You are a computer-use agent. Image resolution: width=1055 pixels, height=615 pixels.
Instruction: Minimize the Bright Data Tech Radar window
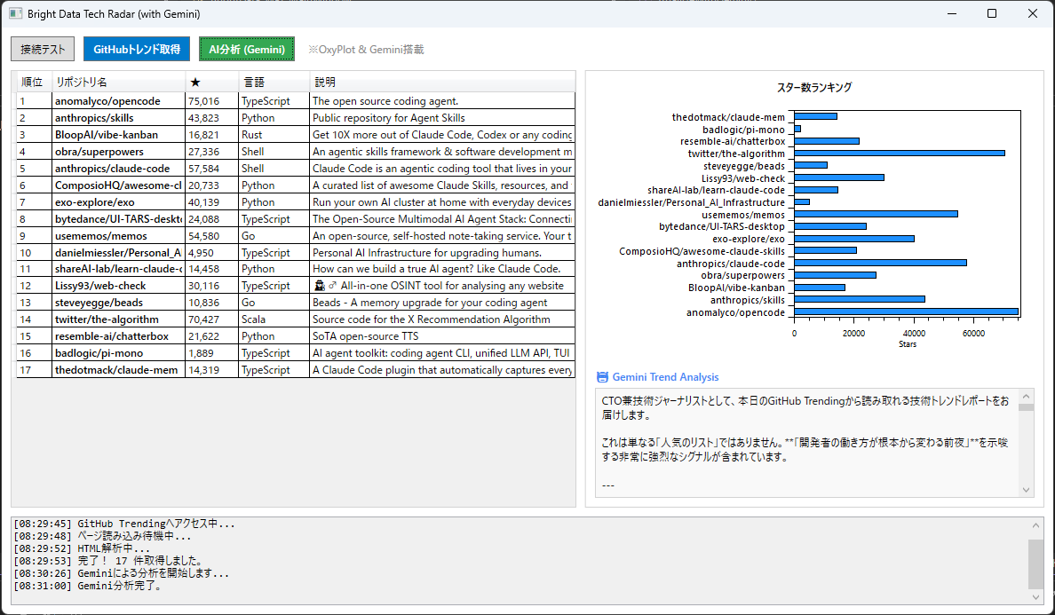tap(951, 13)
